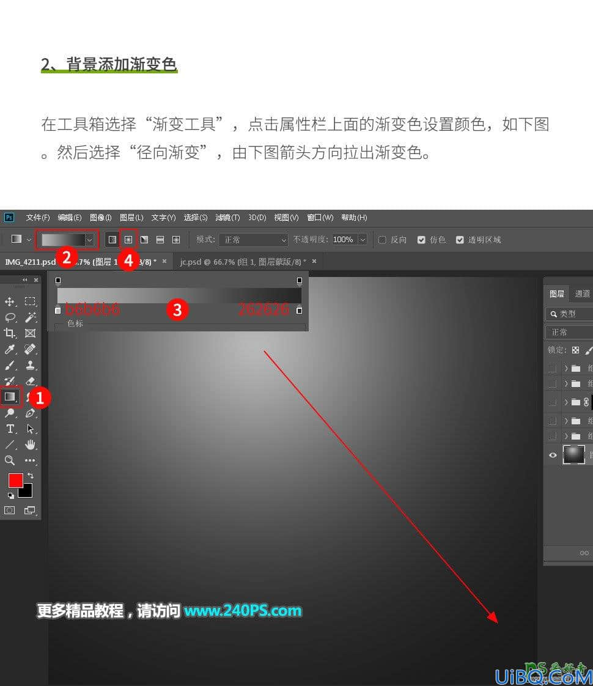
Task: Click the black background color swatch
Action: (27, 492)
